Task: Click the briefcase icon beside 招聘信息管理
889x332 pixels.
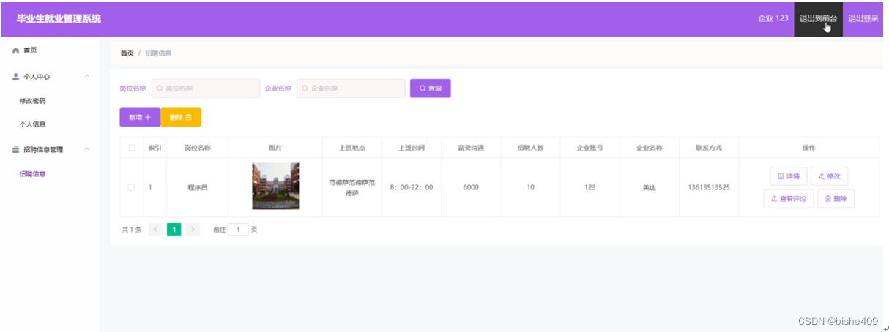Action: click(16, 149)
